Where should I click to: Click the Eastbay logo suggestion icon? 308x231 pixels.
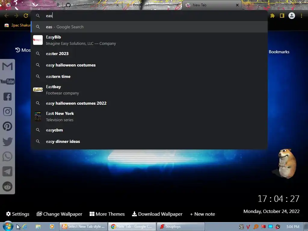click(38, 90)
